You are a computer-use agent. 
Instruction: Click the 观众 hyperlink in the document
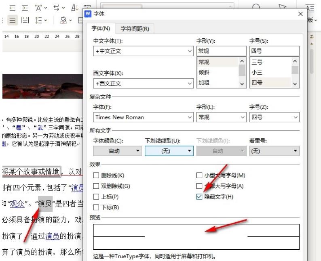click(x=17, y=204)
